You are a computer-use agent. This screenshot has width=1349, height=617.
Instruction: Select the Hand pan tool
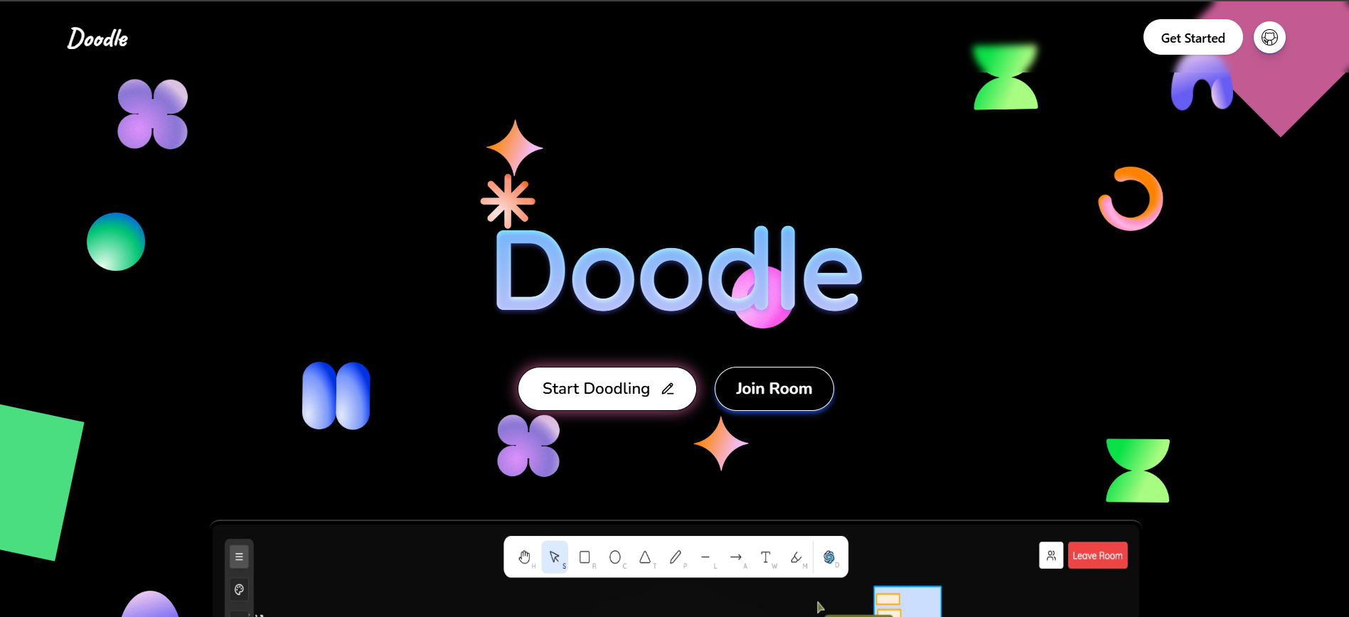point(525,557)
